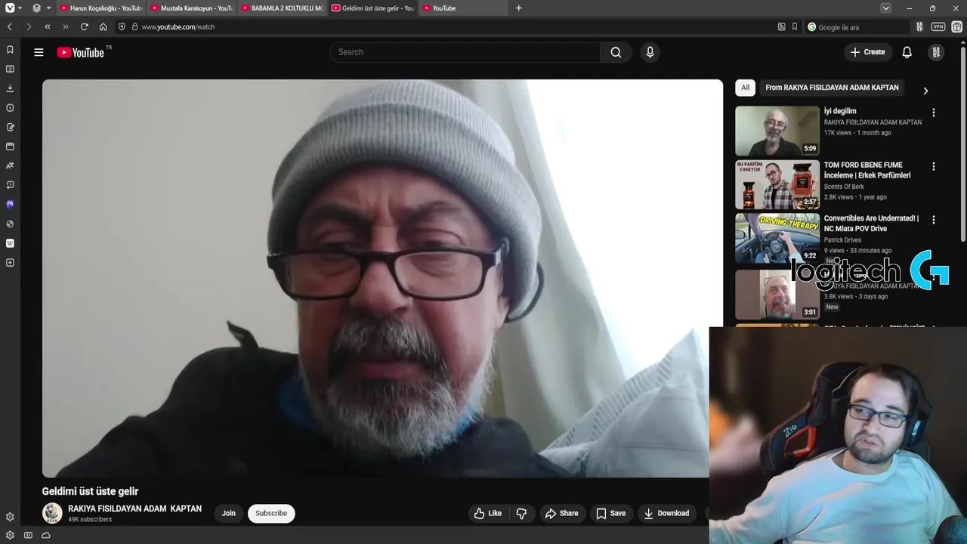Select the All filter chip

(x=745, y=88)
